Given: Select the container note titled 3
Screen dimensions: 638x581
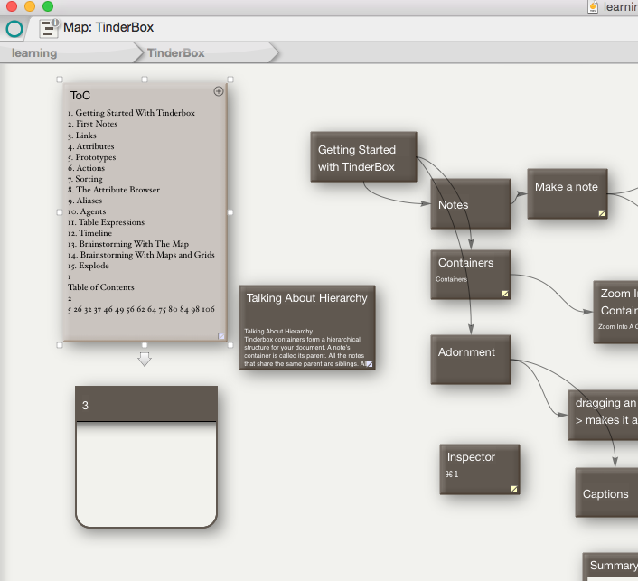Looking at the screenshot, I should click(146, 456).
